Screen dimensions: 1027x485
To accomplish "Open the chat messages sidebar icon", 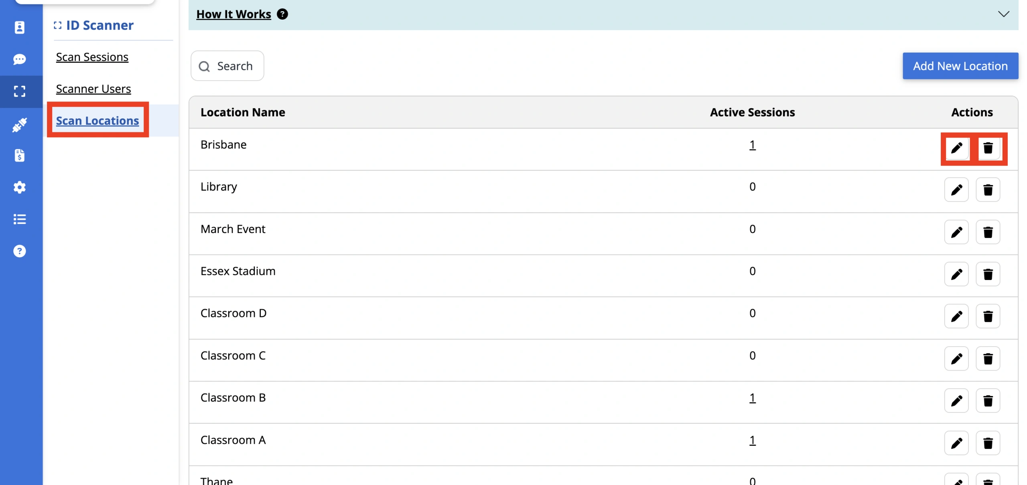I will click(x=19, y=59).
